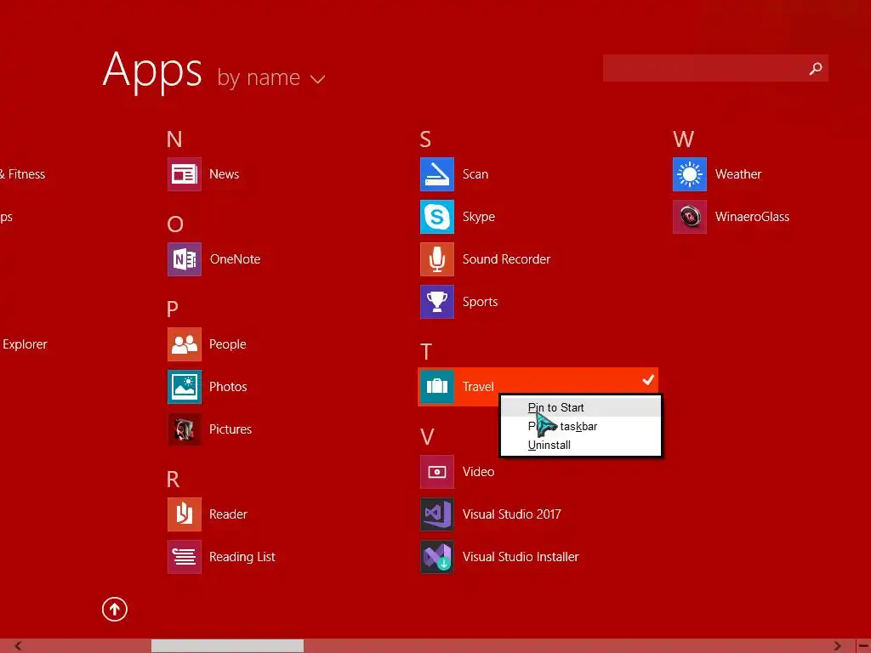Viewport: 871px width, 653px height.
Task: Click the 'WinaeroGlass' app label
Action: 752,217
